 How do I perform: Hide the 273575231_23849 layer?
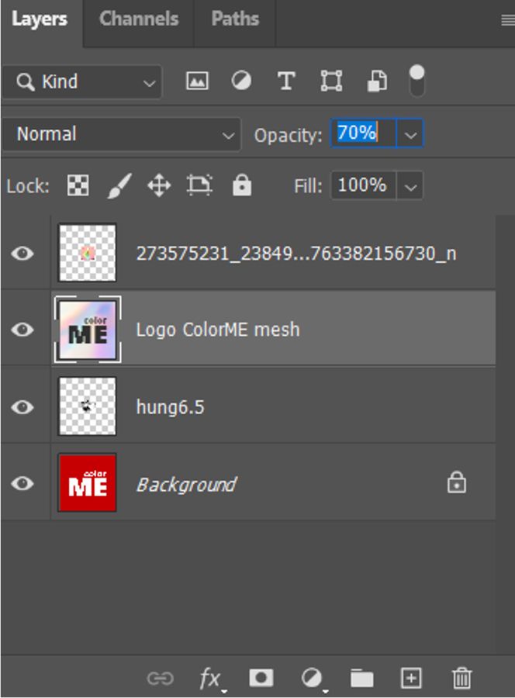click(x=22, y=254)
